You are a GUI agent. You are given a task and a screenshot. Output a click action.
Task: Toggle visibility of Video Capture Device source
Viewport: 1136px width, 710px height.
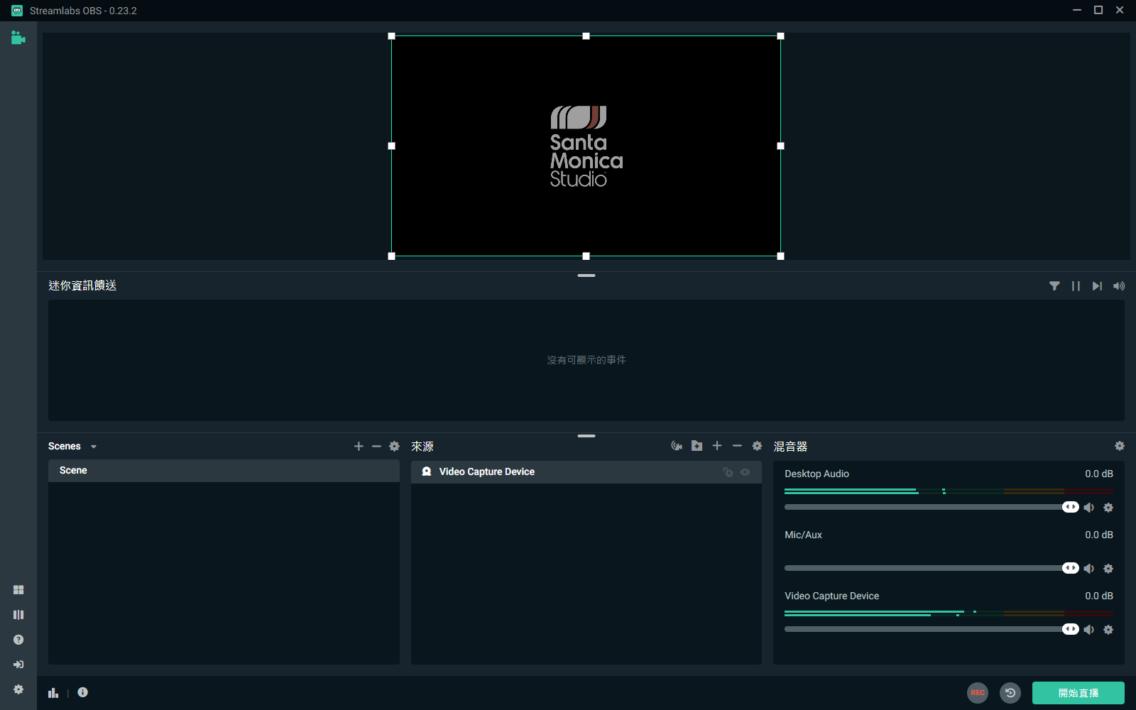(745, 472)
